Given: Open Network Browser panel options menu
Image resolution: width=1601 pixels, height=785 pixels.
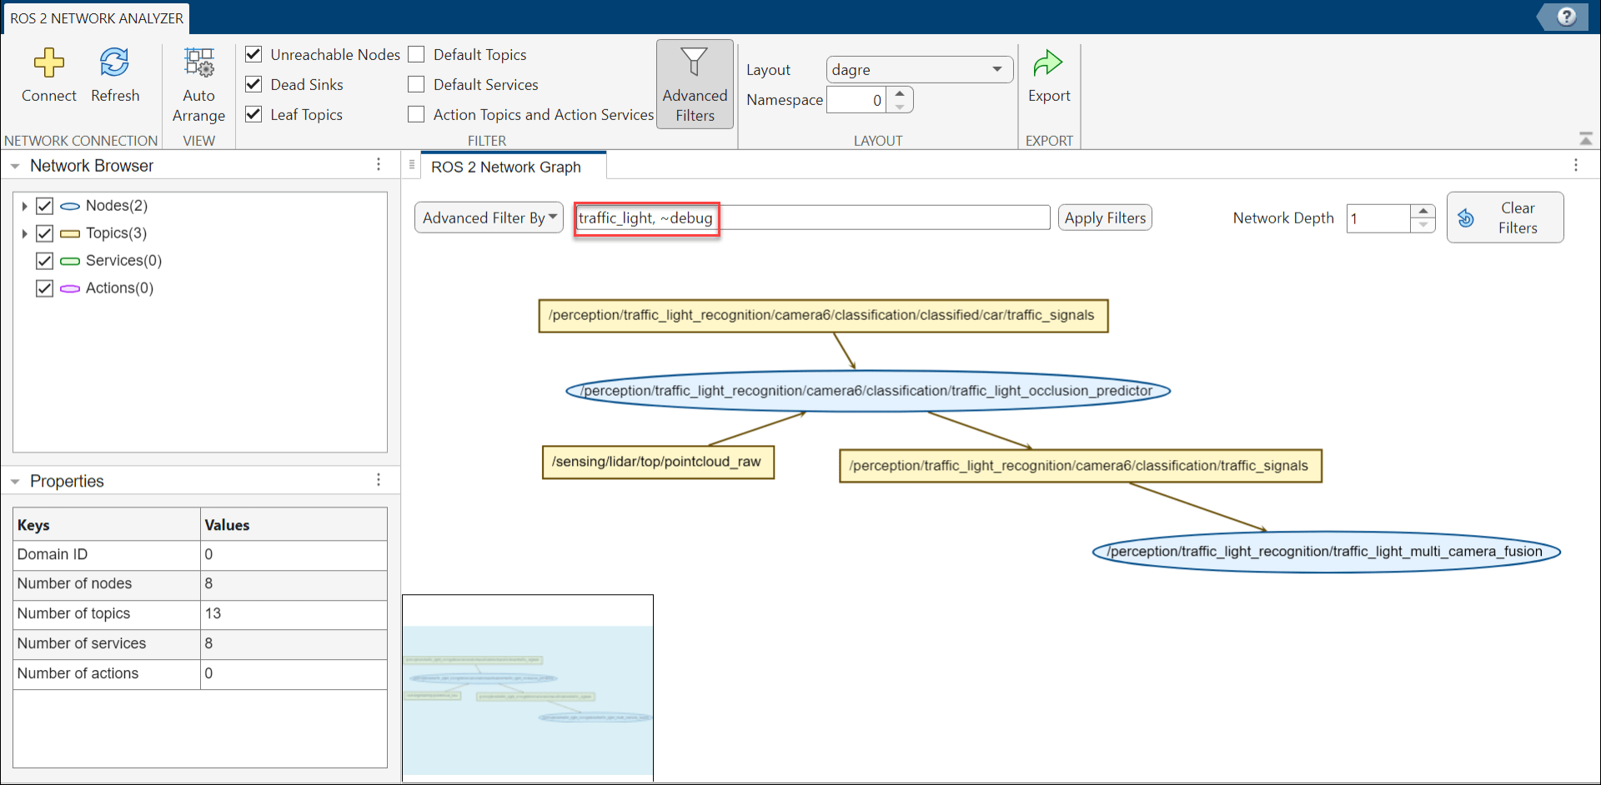Looking at the screenshot, I should [379, 165].
